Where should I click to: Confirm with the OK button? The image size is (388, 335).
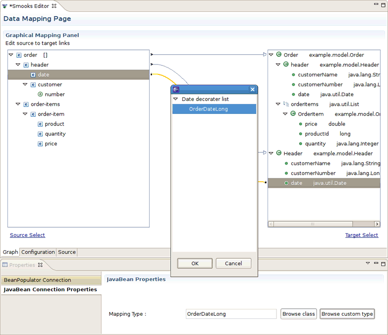pos(195,264)
